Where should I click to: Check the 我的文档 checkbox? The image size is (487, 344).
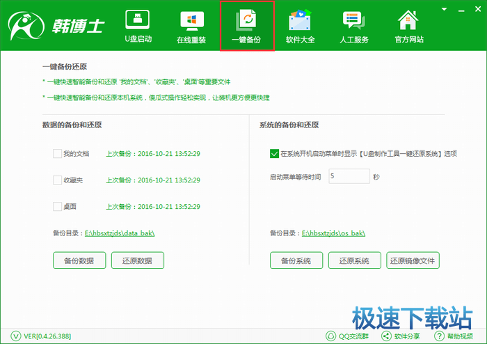coord(57,154)
